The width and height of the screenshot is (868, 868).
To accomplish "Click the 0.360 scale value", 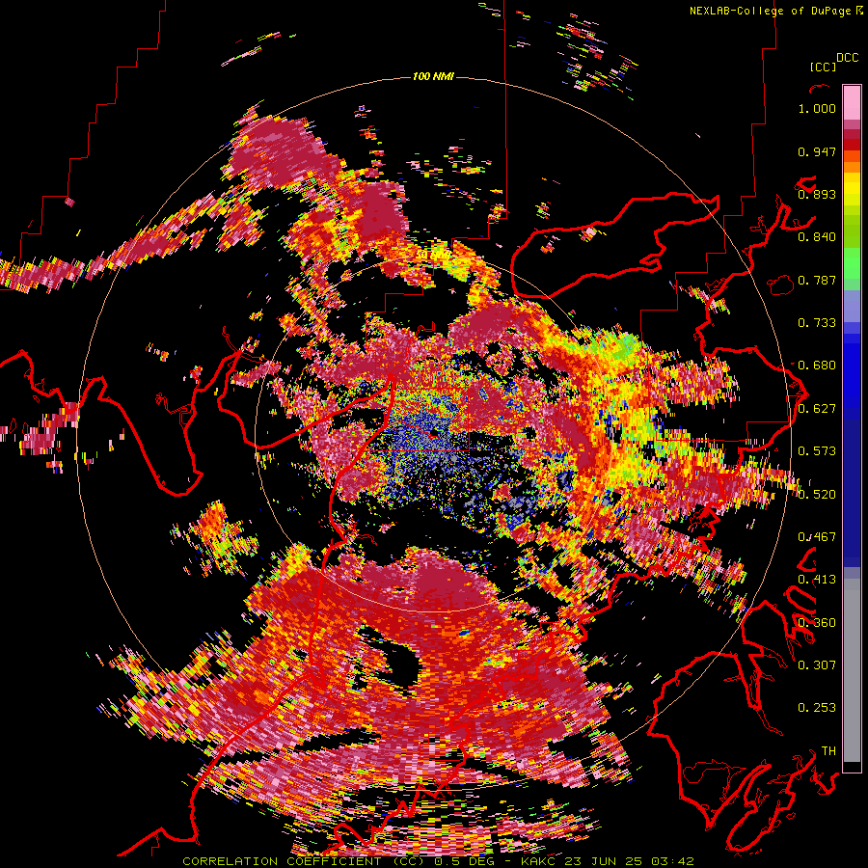I will point(817,622).
